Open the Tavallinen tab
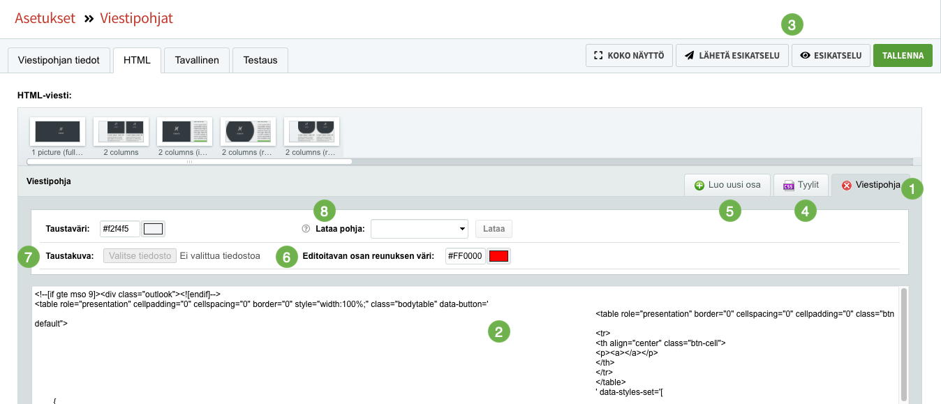Screen dimensions: 941x404 point(197,60)
